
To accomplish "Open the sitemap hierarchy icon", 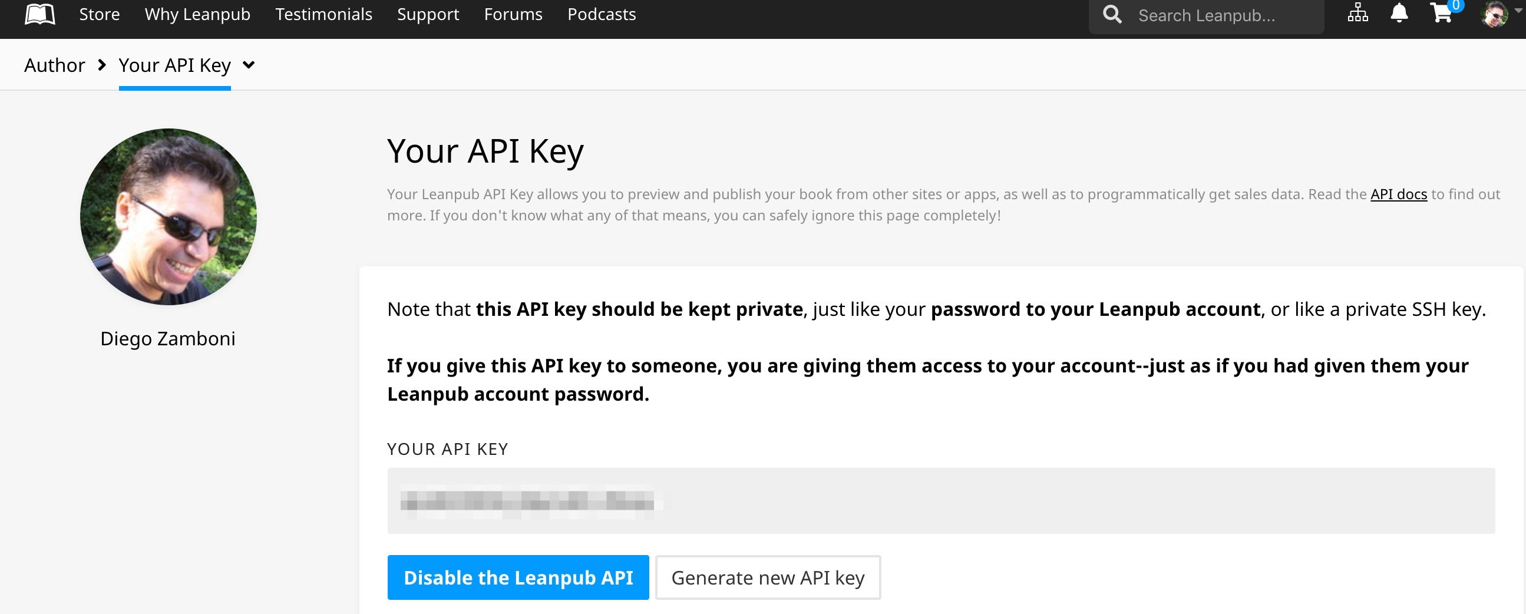I will [x=1357, y=12].
